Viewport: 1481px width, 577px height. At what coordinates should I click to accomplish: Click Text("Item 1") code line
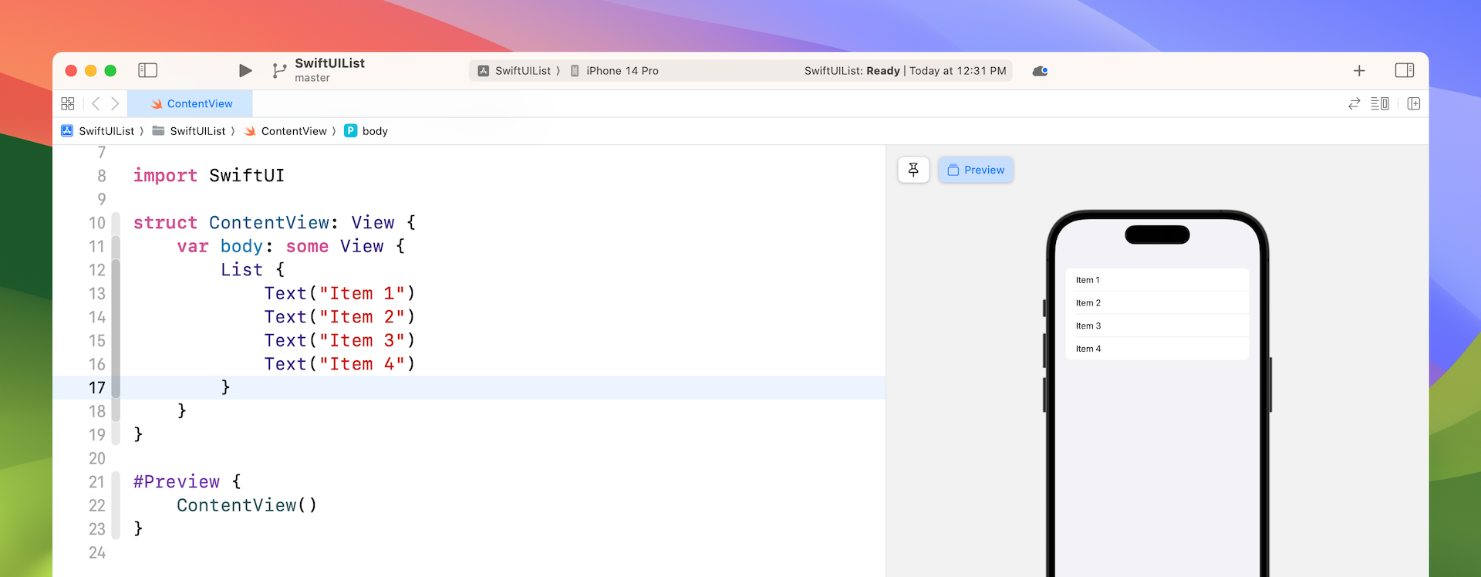(339, 294)
